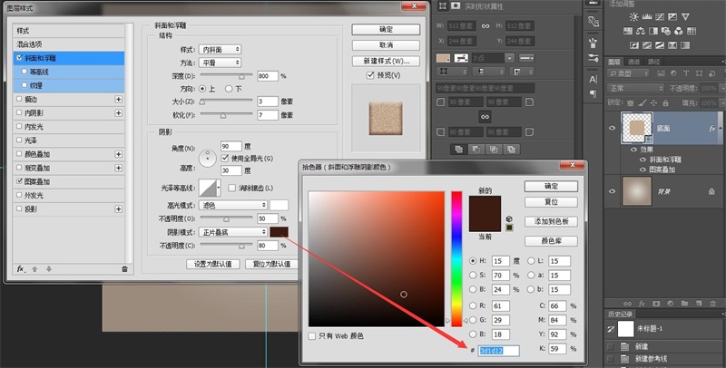The height and width of the screenshot is (368, 726).
Task: Click the shadow color swatch in Layer Style
Action: point(280,232)
